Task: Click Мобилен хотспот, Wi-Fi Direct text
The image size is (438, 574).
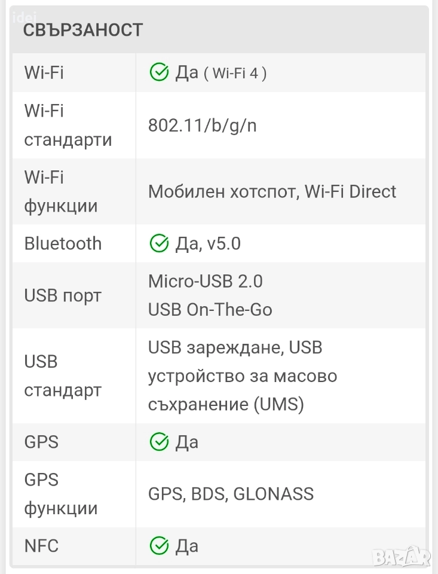Action: [272, 192]
